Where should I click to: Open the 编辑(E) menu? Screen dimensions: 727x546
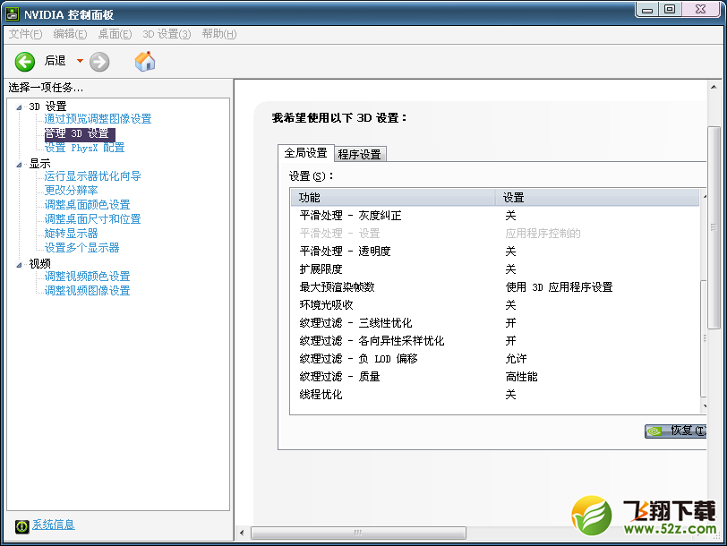(70, 34)
